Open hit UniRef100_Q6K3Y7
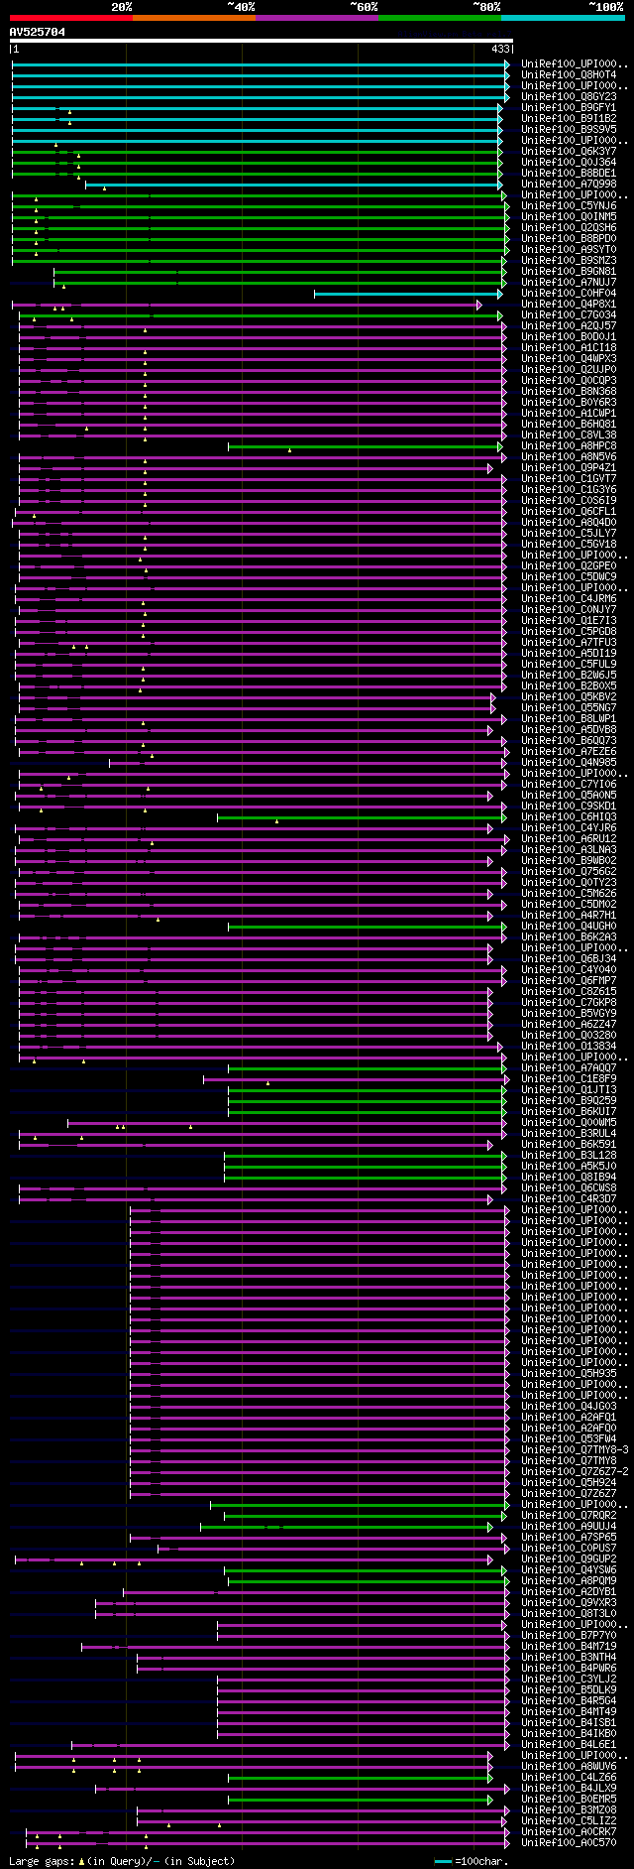The image size is (634, 1869). pos(569,151)
